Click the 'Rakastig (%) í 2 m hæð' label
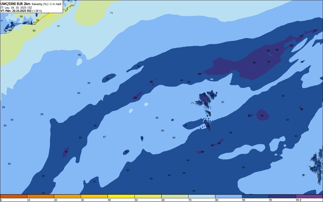 coord(46,4)
